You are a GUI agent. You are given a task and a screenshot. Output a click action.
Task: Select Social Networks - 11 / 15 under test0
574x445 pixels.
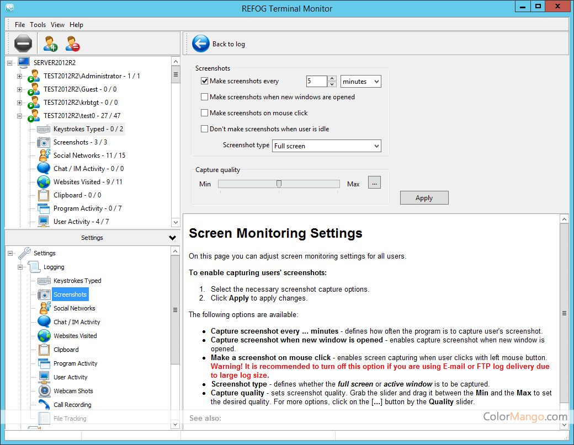click(89, 156)
